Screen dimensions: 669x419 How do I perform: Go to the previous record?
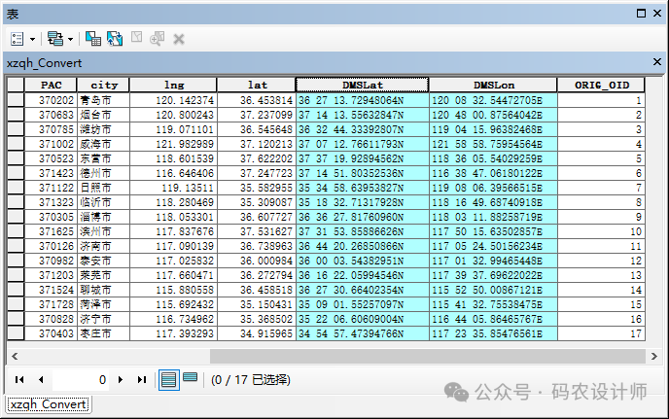(41, 379)
